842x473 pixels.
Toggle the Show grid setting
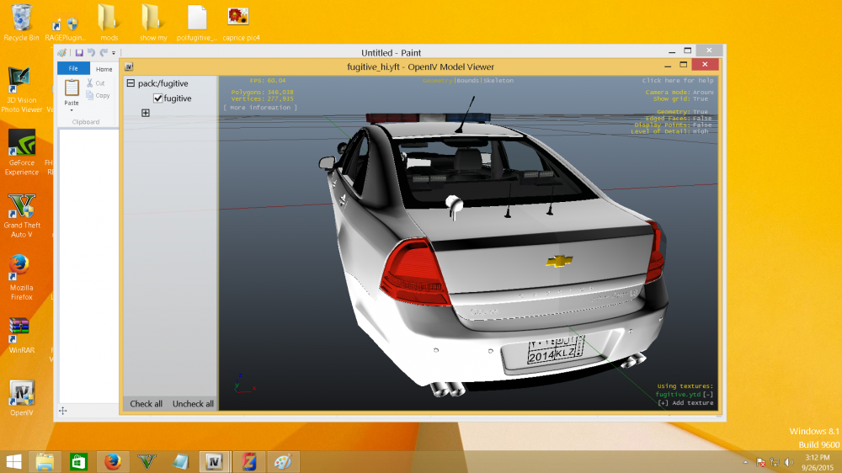pyautogui.click(x=680, y=98)
